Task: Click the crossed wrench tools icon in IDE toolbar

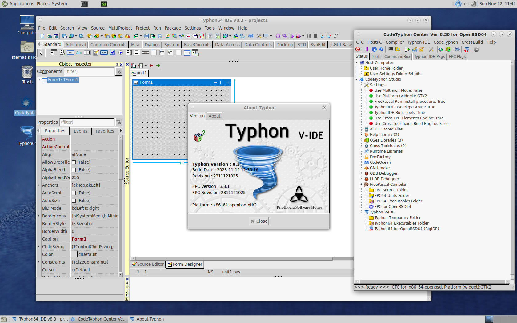Action: click(259, 36)
